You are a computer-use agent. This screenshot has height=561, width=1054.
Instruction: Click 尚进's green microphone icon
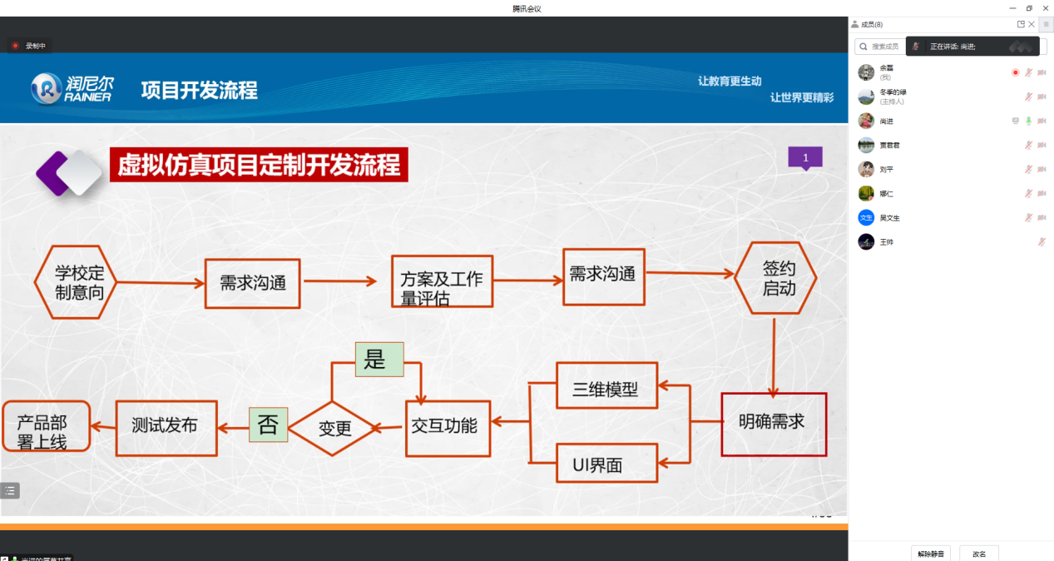(1028, 121)
